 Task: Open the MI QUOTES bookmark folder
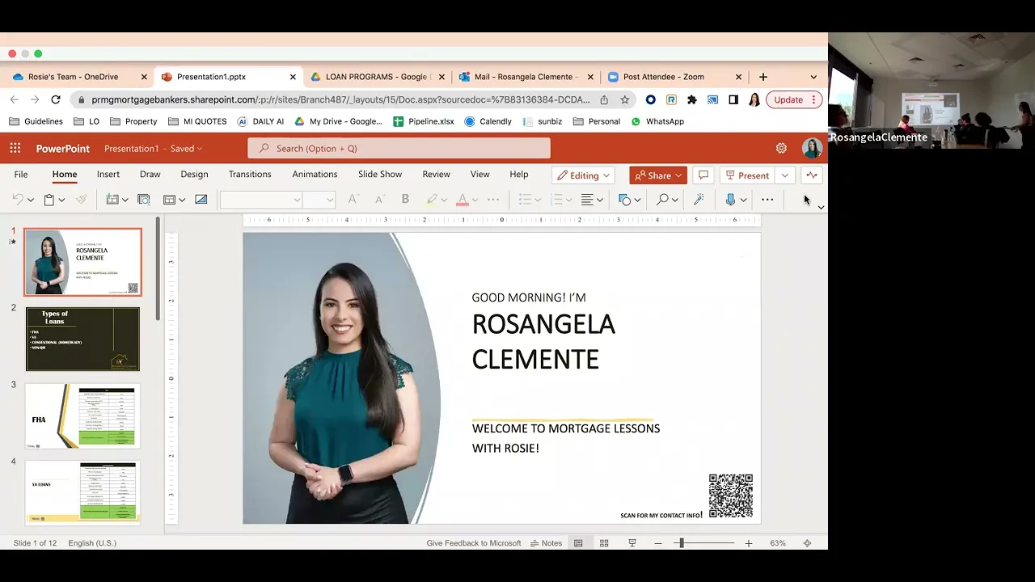(197, 121)
